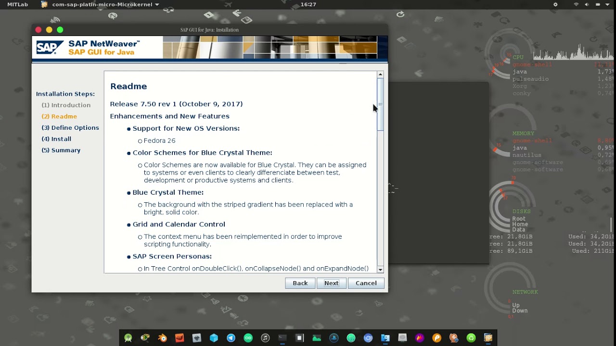Open the PlayStation dock icon

click(x=334, y=338)
